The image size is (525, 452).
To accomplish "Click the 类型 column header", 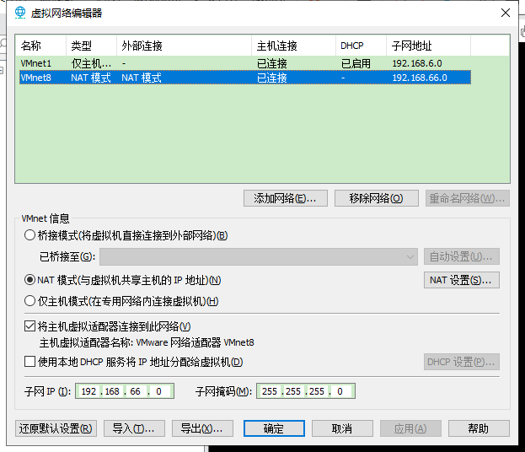I will (91, 46).
